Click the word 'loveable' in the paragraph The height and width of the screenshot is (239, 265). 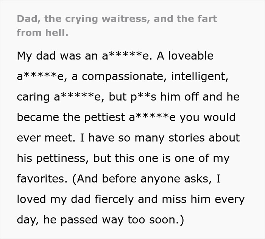[191, 55]
